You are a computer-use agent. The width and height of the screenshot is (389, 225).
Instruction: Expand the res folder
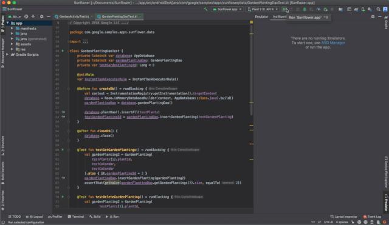click(12, 49)
